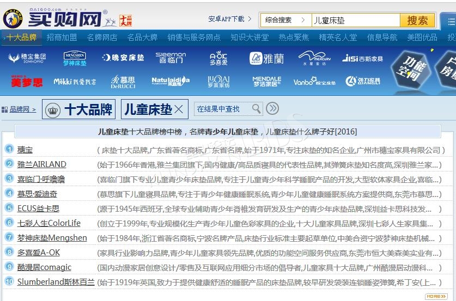Click the Sleemon 喜临门 brand logo
The height and width of the screenshot is (301, 456).
click(171, 58)
